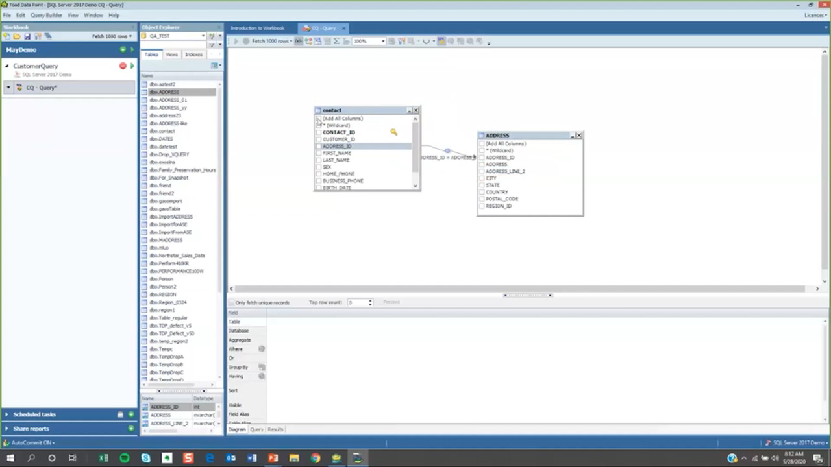Run the MayDemo workbook with green play arrow
The width and height of the screenshot is (831, 467).
(132, 49)
